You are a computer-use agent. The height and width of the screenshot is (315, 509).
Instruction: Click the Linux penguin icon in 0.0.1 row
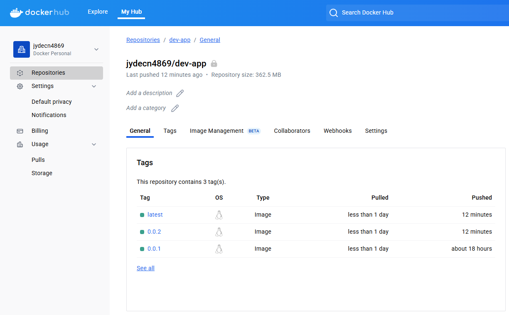tap(219, 249)
